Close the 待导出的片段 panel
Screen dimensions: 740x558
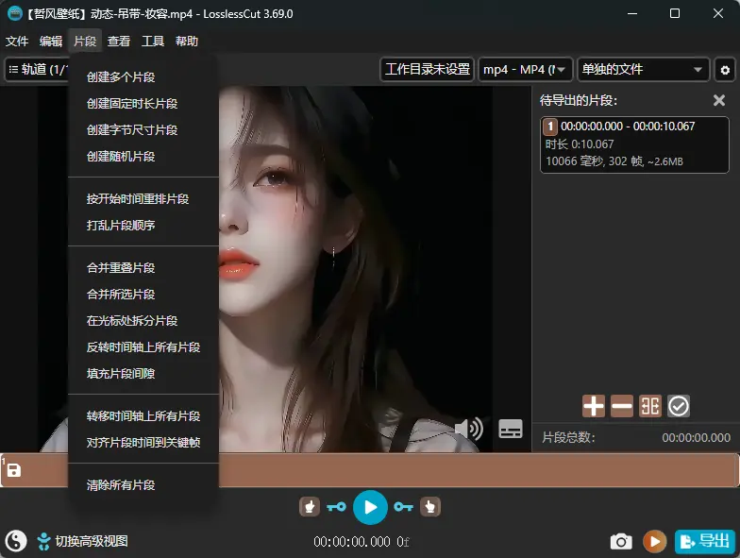[719, 100]
